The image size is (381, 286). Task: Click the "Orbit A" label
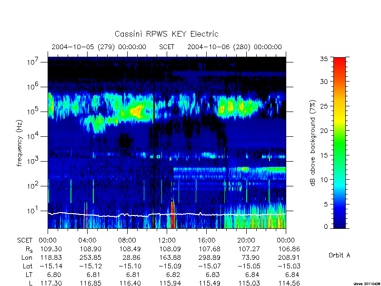(x=339, y=255)
